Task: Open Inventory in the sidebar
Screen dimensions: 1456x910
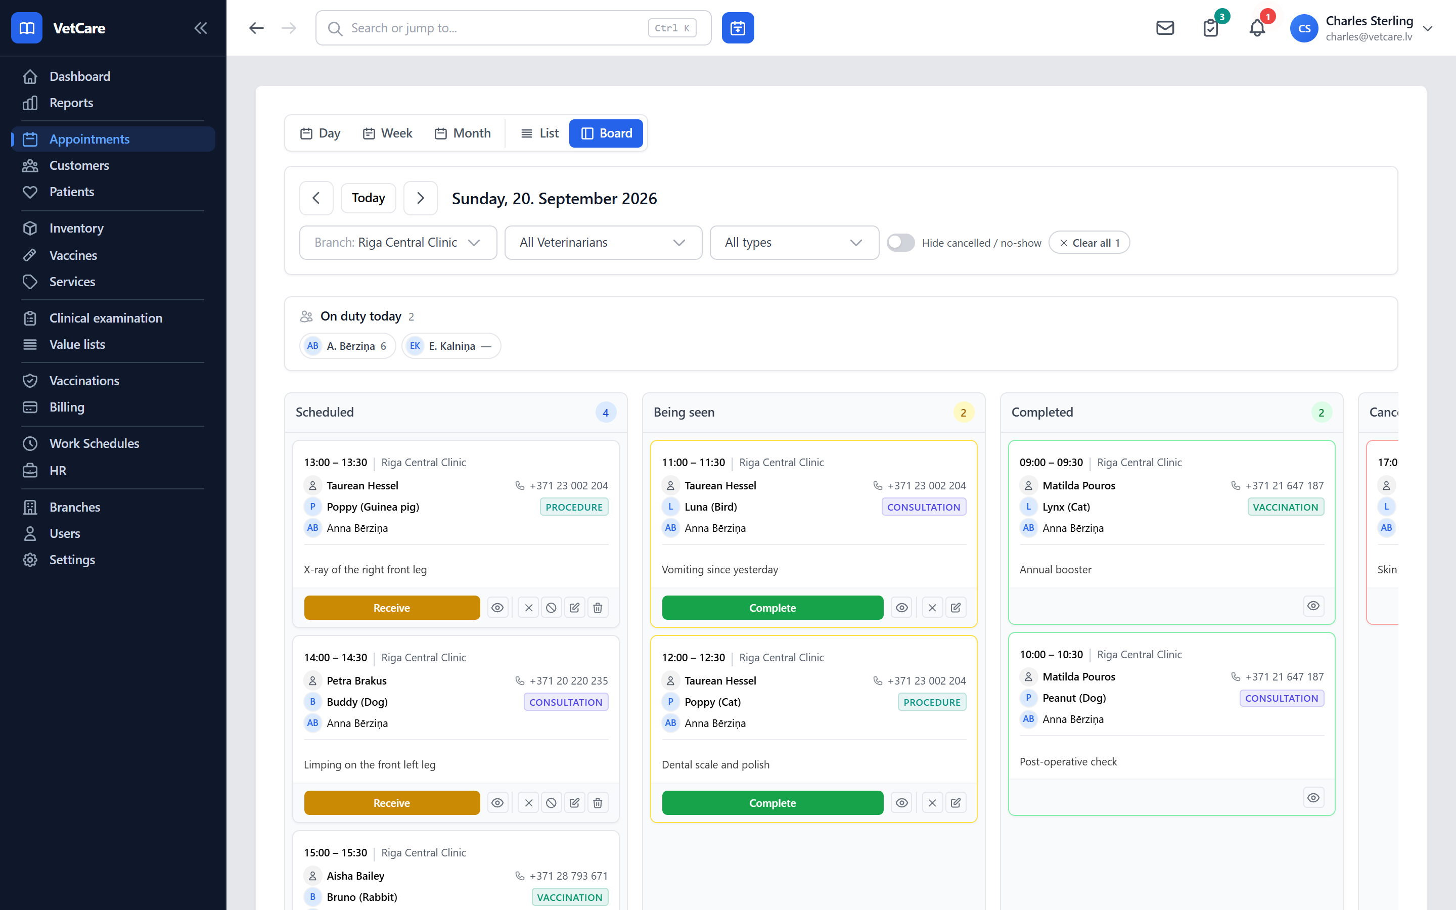Action: tap(113, 228)
